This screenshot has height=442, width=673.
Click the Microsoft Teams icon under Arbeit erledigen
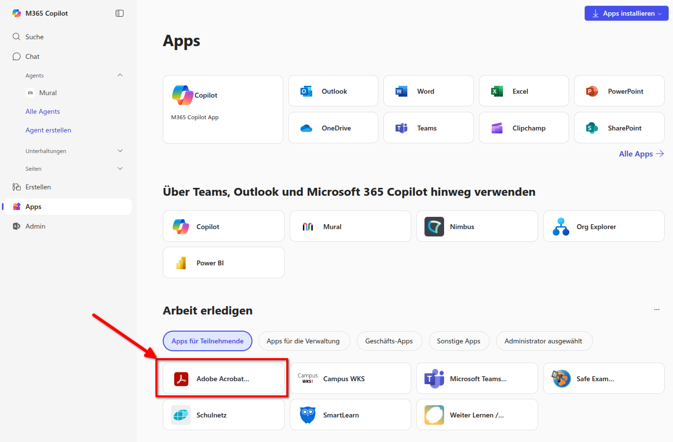434,379
